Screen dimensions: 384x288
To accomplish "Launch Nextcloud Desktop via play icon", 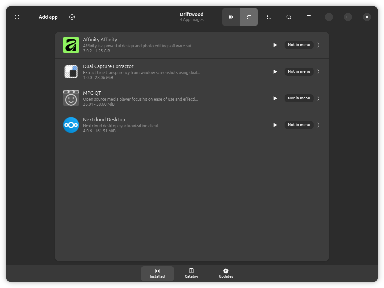I will [275, 125].
